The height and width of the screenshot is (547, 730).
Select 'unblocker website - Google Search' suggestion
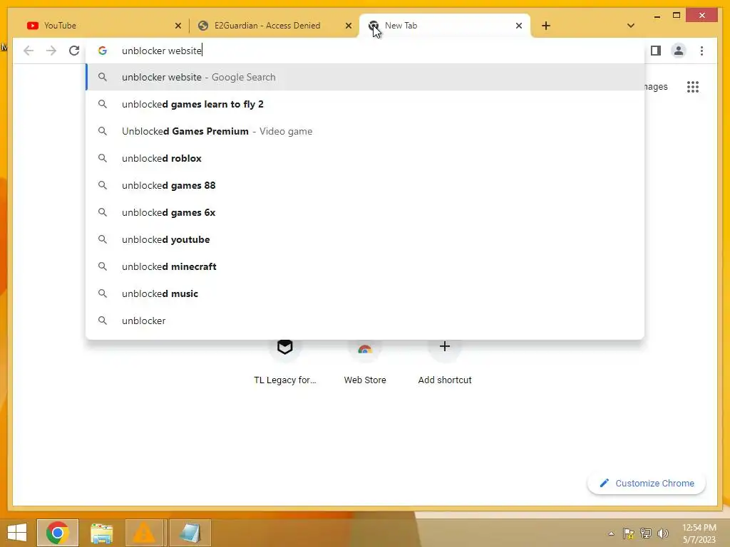[x=366, y=77]
